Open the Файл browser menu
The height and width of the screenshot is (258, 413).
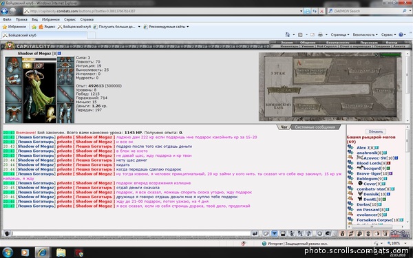7,19
